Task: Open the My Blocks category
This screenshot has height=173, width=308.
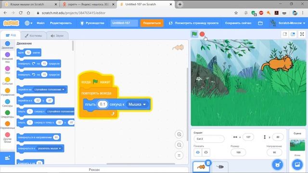Action: (x=8, y=137)
